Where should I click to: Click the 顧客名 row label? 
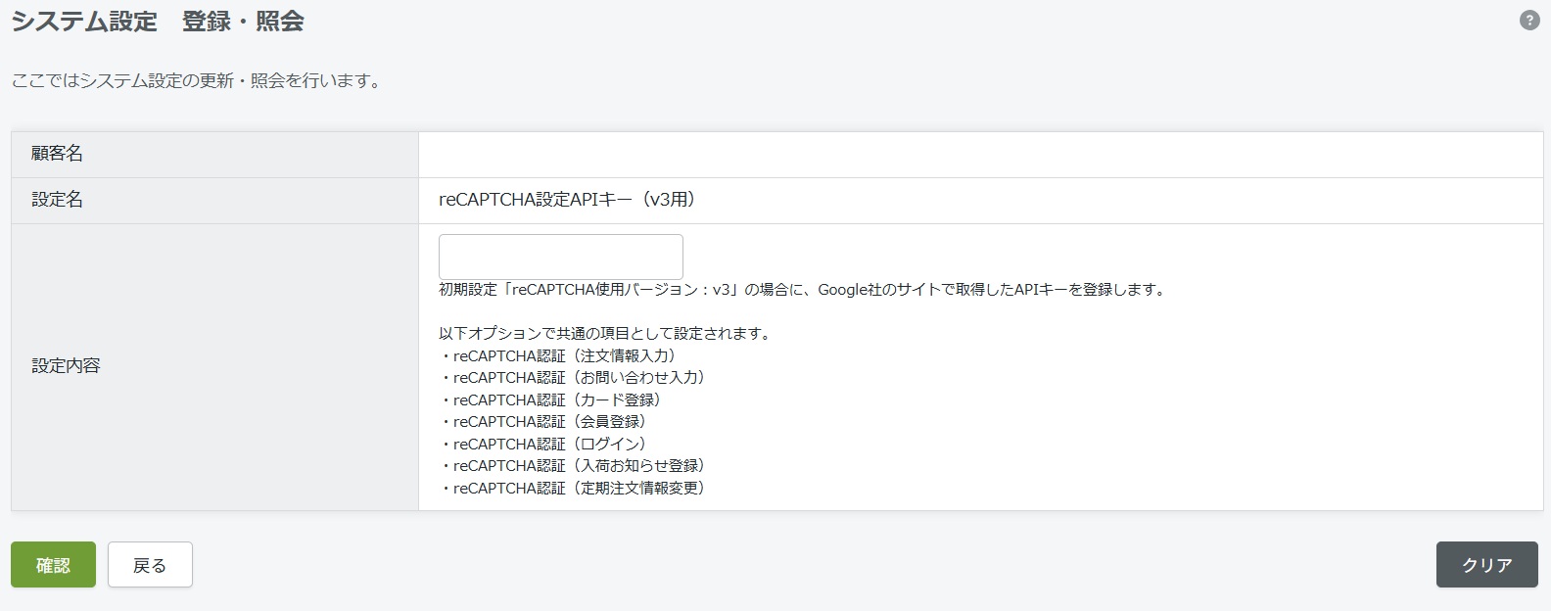point(57,154)
